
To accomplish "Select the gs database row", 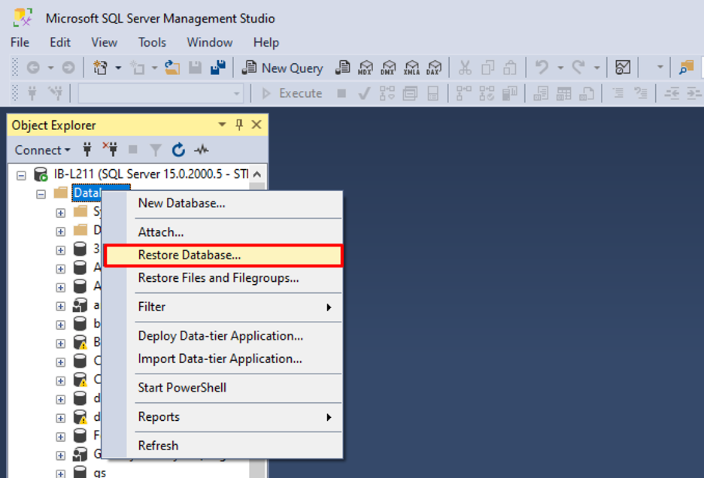I will pyautogui.click(x=100, y=473).
